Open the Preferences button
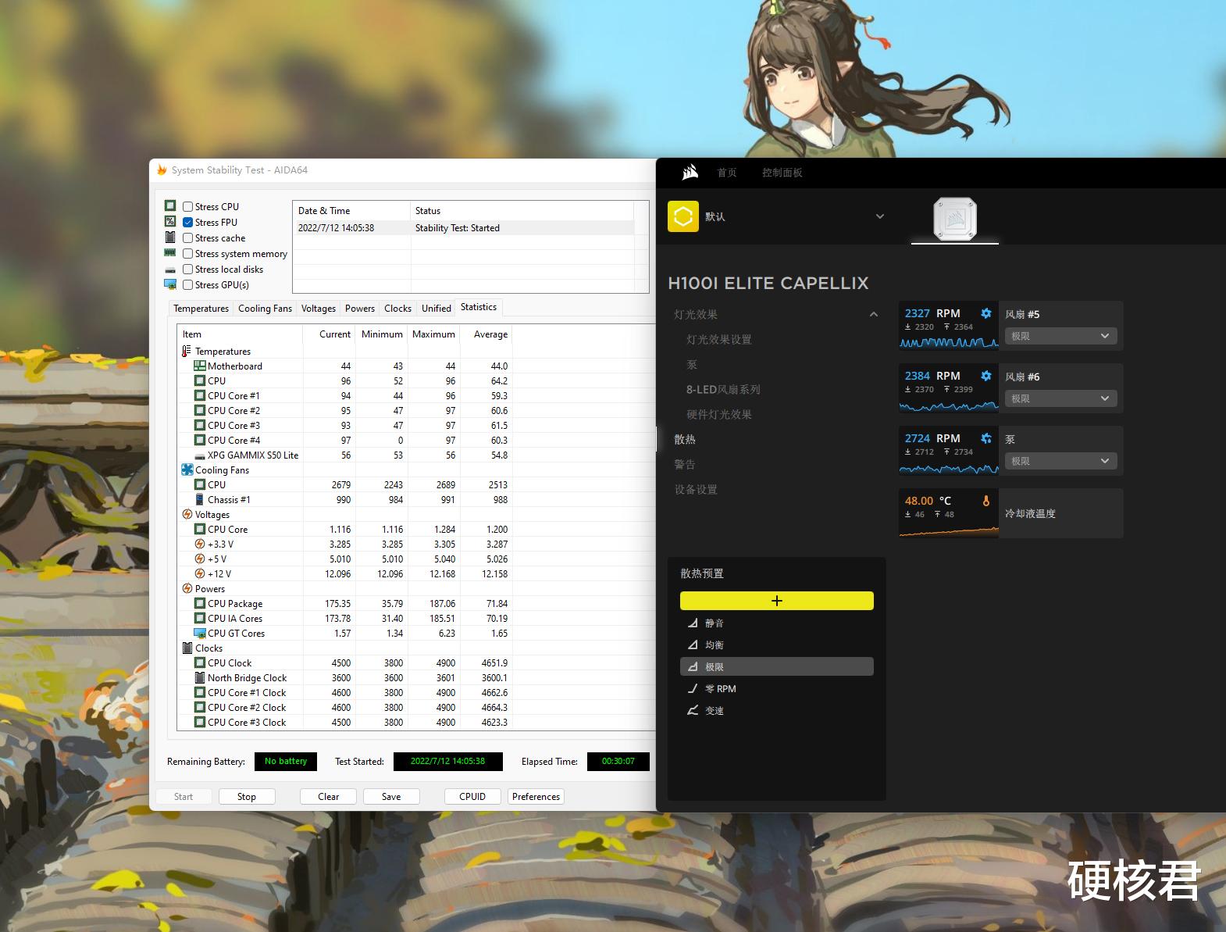The width and height of the screenshot is (1226, 932). point(536,796)
